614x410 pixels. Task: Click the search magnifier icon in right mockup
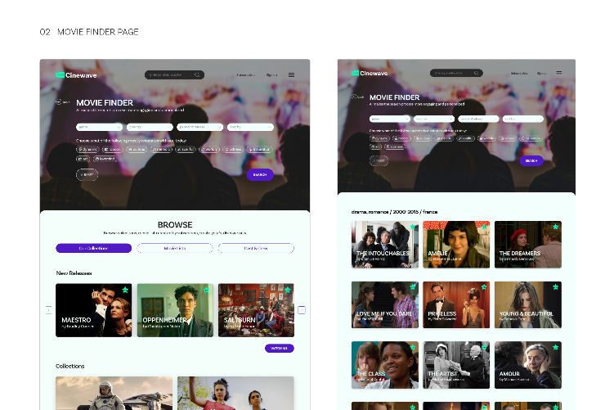[476, 73]
